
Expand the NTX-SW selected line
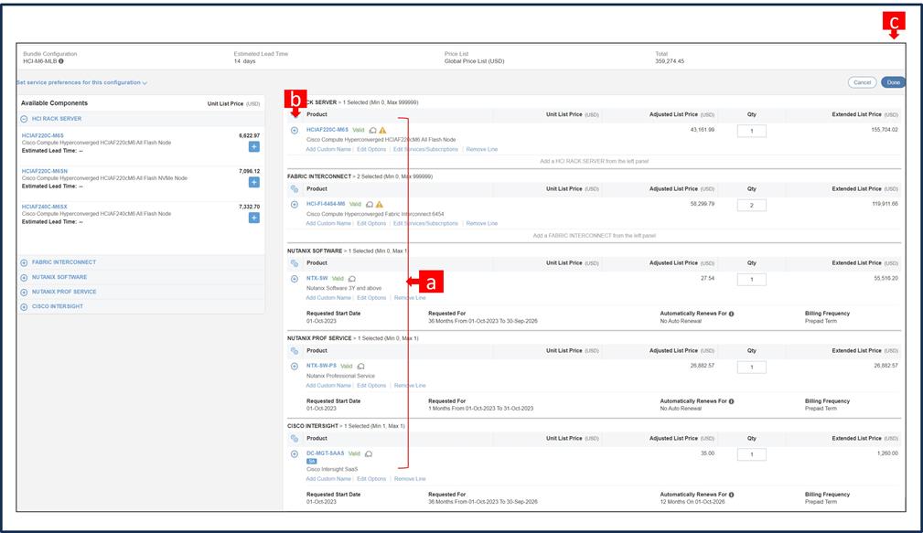coord(295,279)
